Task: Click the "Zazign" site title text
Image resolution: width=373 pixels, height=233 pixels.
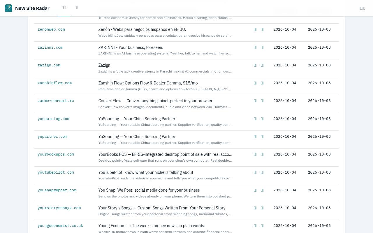Action: (104, 65)
